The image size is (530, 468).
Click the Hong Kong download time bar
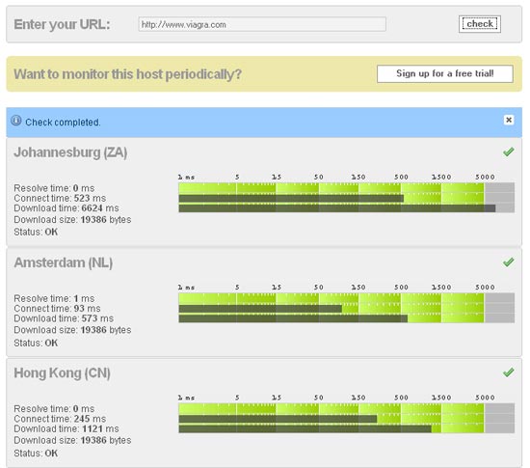coord(305,428)
